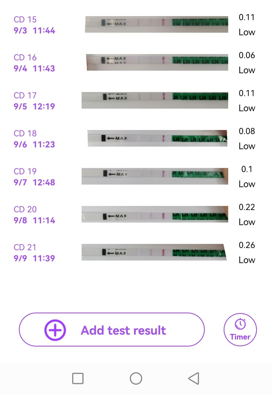View the CD 16 test strip image

click(x=157, y=62)
